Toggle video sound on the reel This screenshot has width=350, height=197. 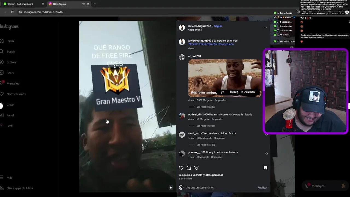[x=171, y=187]
